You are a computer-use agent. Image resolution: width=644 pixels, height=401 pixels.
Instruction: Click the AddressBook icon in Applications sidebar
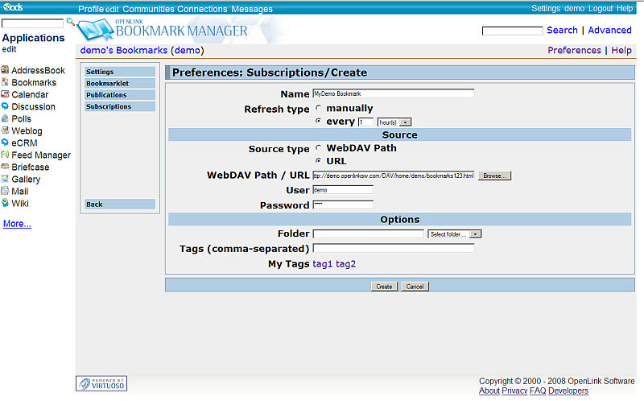tap(6, 71)
